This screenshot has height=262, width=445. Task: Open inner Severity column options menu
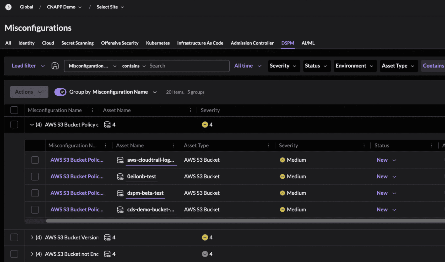pyautogui.click(x=364, y=145)
